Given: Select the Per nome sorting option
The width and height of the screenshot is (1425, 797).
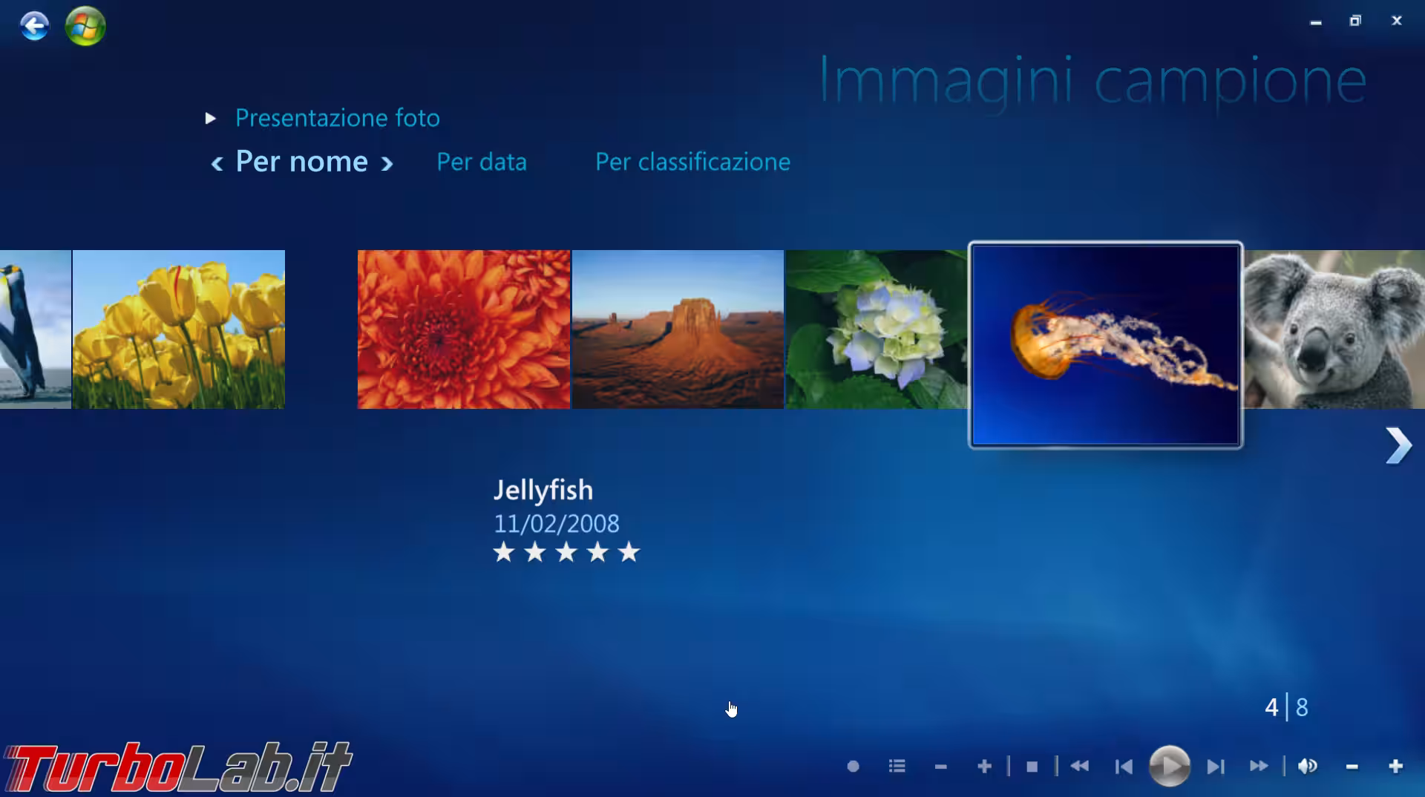Looking at the screenshot, I should pyautogui.click(x=301, y=162).
